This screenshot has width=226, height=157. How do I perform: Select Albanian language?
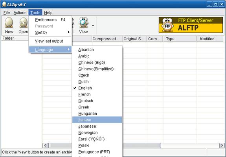pyautogui.click(x=97, y=50)
